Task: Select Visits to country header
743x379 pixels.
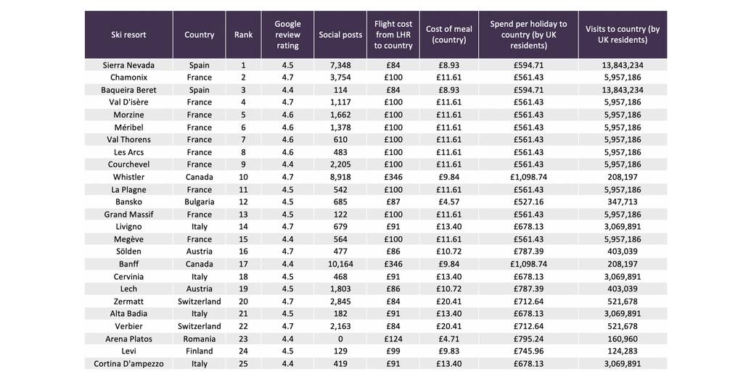Action: click(623, 35)
